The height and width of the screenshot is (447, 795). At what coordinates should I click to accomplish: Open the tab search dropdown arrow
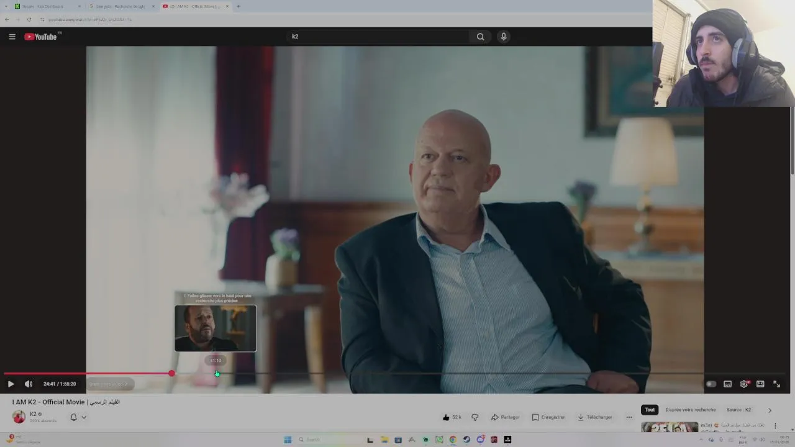click(6, 6)
